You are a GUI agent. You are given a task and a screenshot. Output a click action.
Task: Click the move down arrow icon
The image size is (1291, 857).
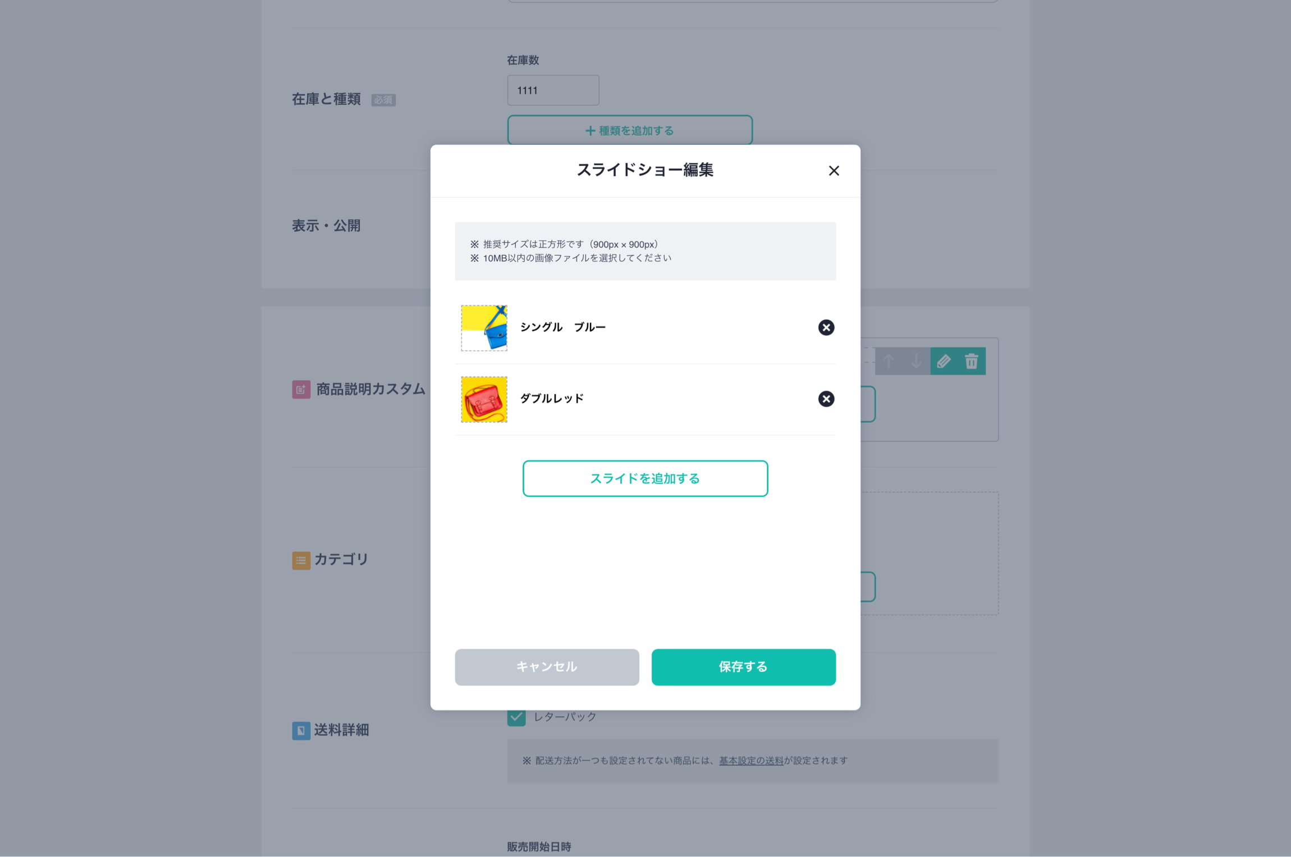tap(916, 361)
